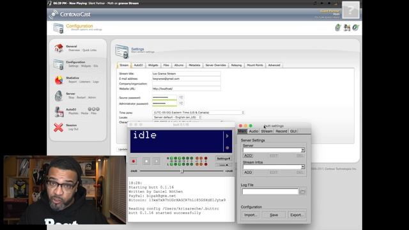Viewport: 409px width, 230px height.
Task: Switch to the Widgets tab
Action: click(x=153, y=65)
